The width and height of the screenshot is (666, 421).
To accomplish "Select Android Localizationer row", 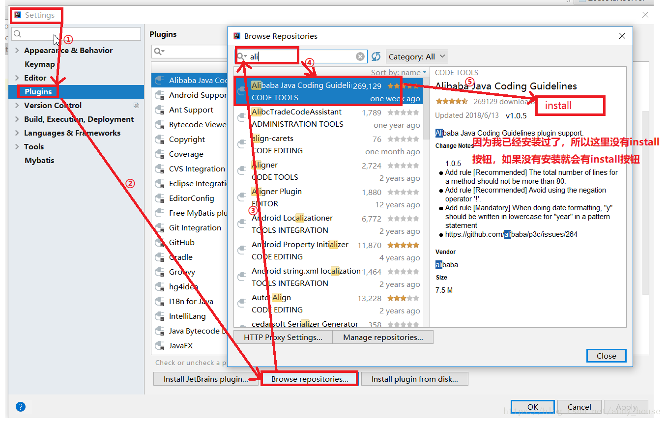I will 328,225.
